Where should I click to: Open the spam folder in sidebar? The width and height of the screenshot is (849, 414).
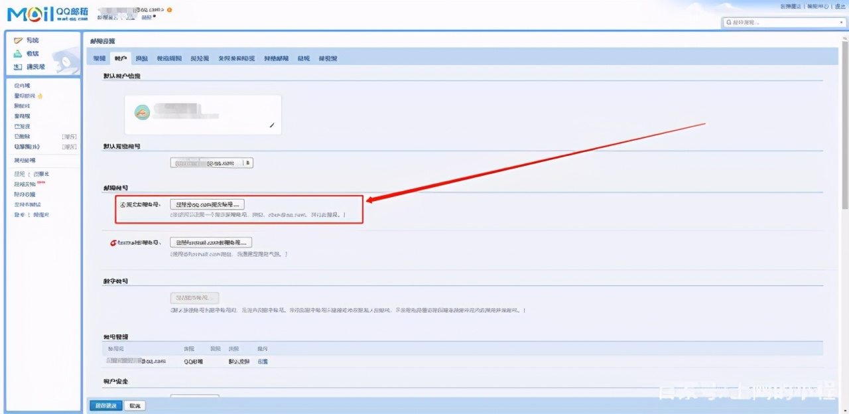(x=27, y=147)
